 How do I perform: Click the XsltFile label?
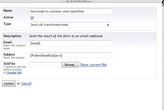pyautogui.click(x=9, y=64)
